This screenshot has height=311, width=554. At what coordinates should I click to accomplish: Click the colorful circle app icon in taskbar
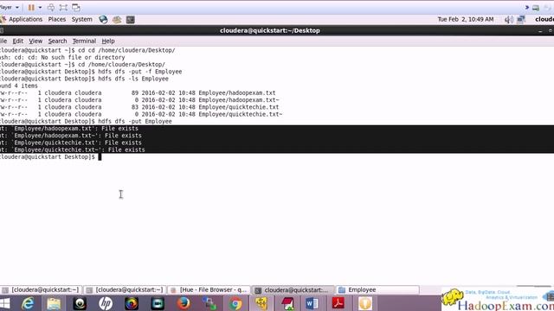coord(132,303)
